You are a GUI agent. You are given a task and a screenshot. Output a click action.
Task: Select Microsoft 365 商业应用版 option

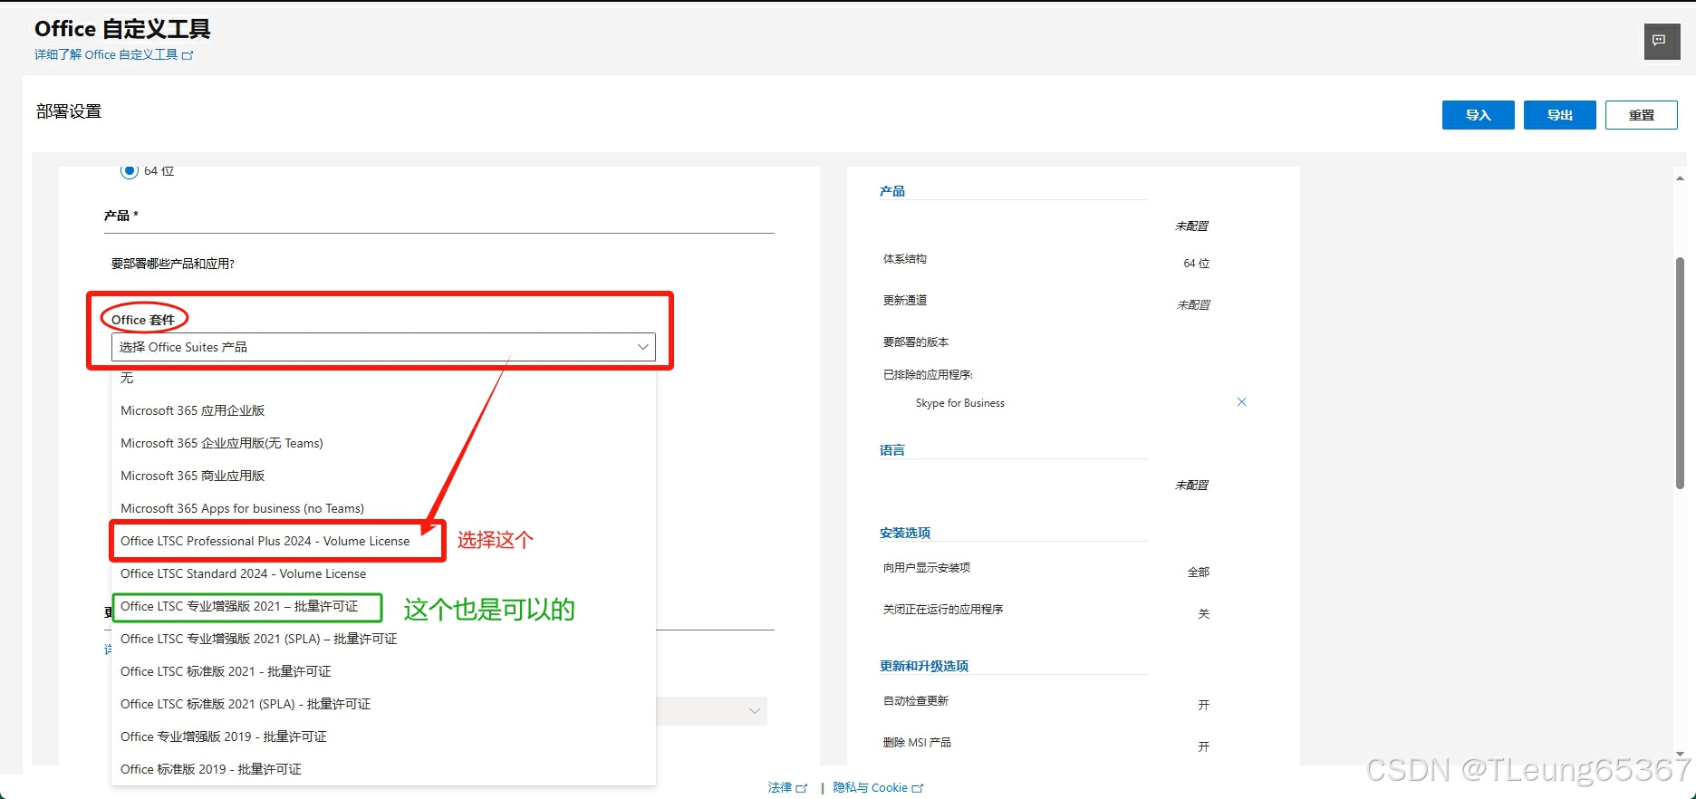[x=383, y=476]
